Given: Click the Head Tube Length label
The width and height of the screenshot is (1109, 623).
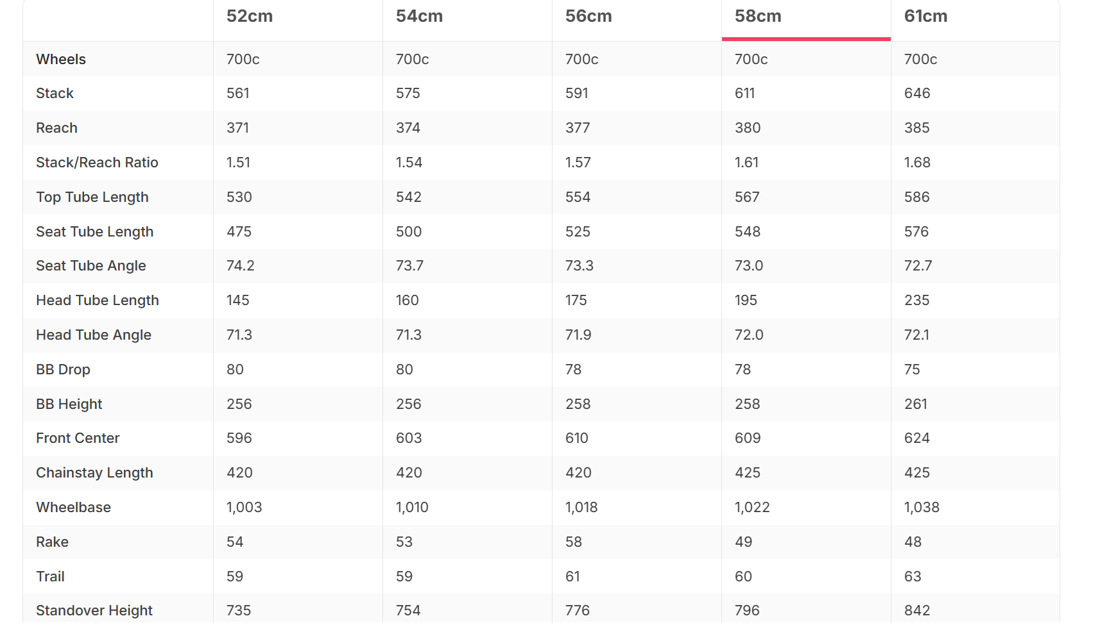Looking at the screenshot, I should tap(98, 301).
